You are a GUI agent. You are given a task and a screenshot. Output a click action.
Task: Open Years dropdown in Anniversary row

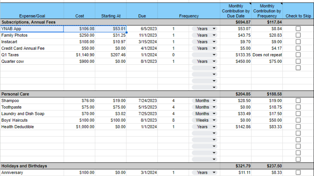click(x=204, y=173)
